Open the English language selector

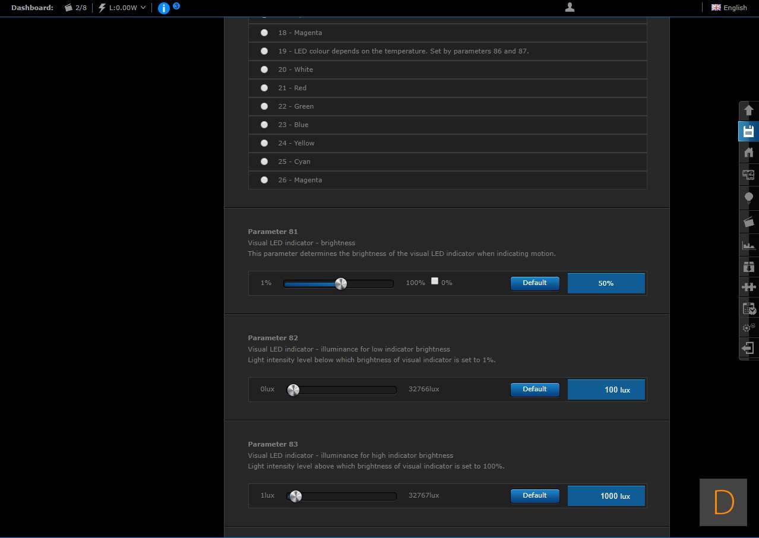point(729,8)
